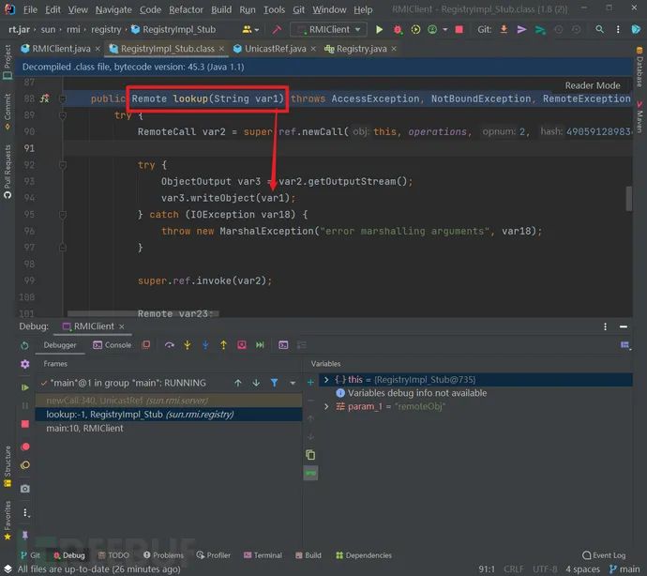
Task: Open the Problems tool window
Action: [x=164, y=555]
